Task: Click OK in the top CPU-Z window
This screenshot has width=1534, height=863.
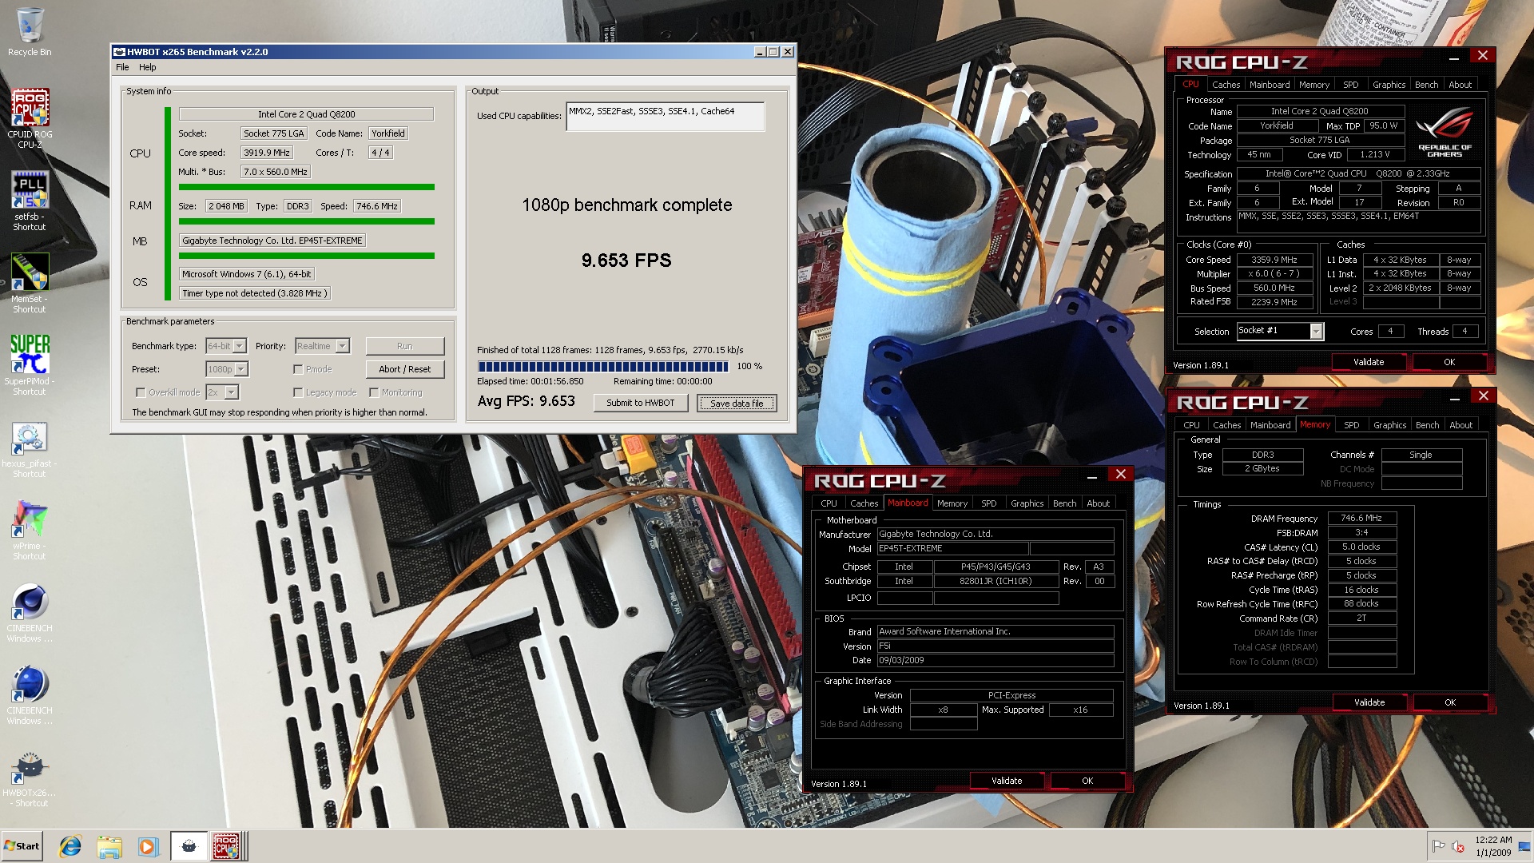Action: click(1449, 362)
